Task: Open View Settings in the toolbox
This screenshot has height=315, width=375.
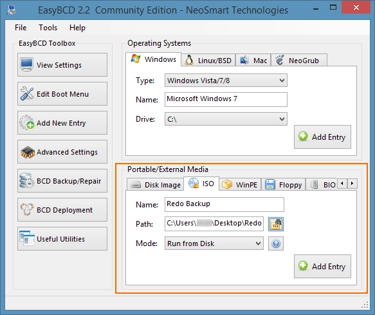Action: pos(62,65)
